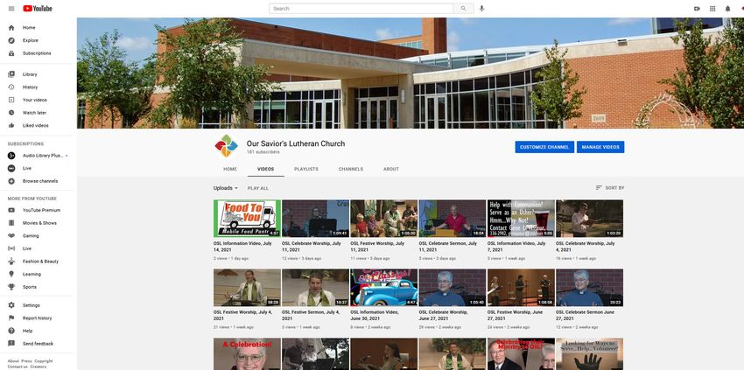Open the YouTube apps grid
The width and height of the screenshot is (744, 370).
(712, 8)
